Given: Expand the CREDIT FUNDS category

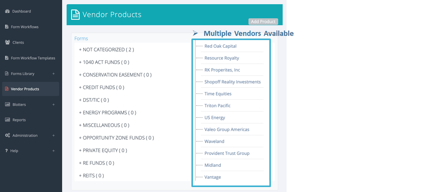Looking at the screenshot, I should click(101, 88).
